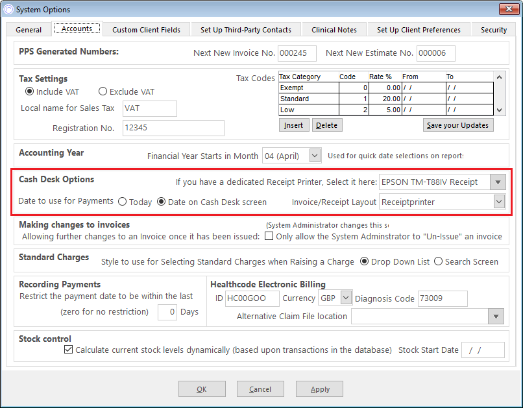Switch to the General tab
The width and height of the screenshot is (523, 408).
point(29,30)
